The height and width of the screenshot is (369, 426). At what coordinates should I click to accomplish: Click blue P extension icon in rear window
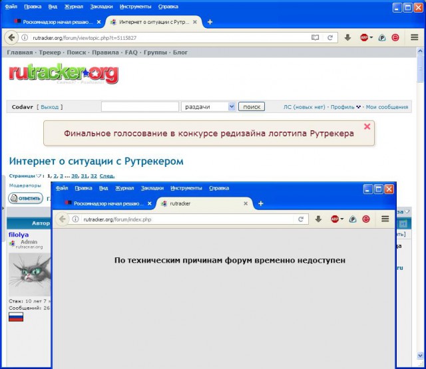382,38
